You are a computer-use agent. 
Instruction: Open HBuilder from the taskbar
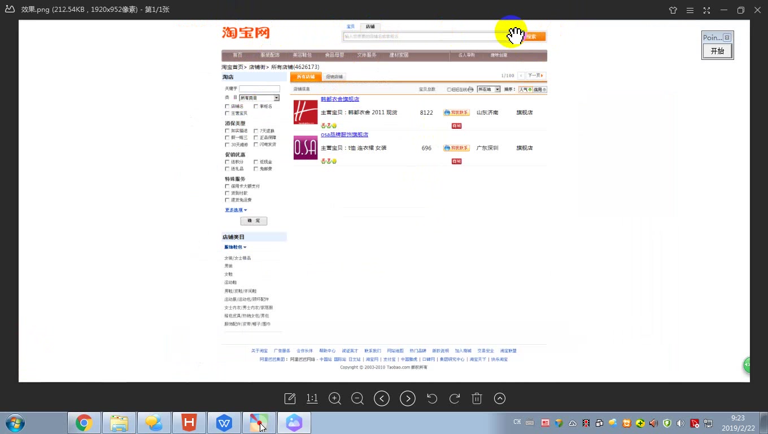click(x=189, y=423)
